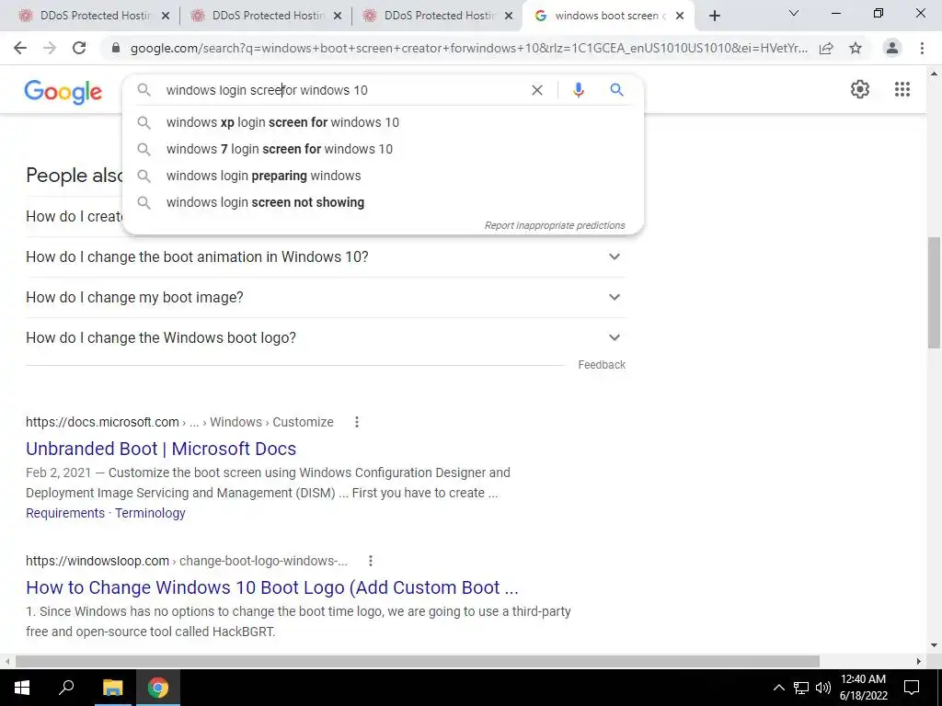Close the second DDoS Protected Hosting tab
This screenshot has height=706, width=942.
click(338, 17)
